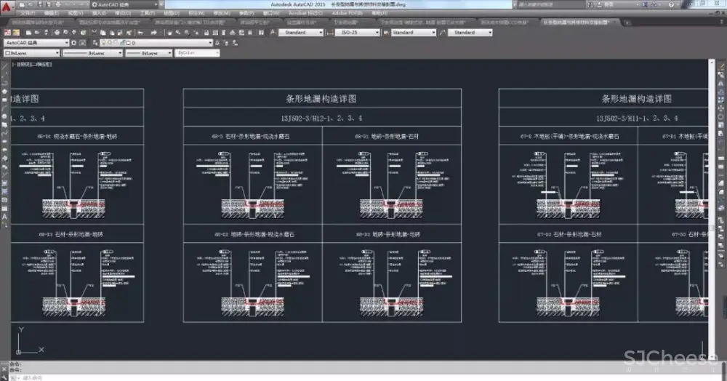Click the 13J502-3/H11-1、2、3、4 text

[x=637, y=119]
